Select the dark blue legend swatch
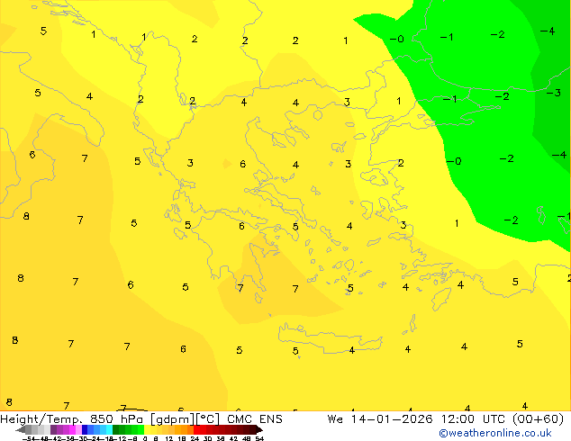 (85, 429)
